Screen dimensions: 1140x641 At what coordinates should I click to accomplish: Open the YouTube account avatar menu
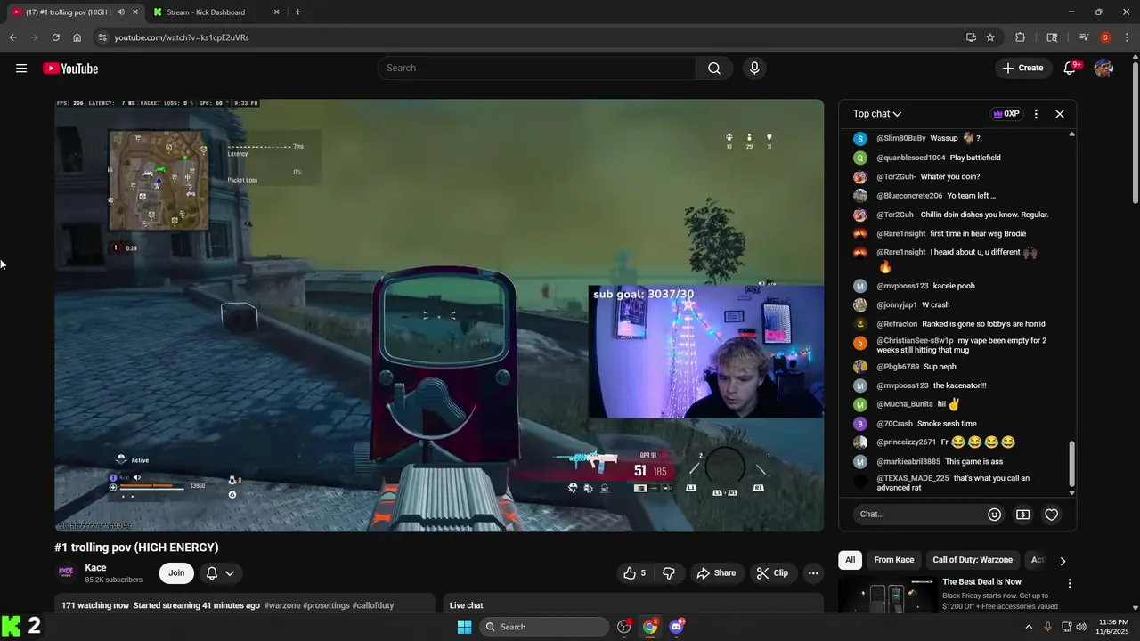click(1103, 69)
